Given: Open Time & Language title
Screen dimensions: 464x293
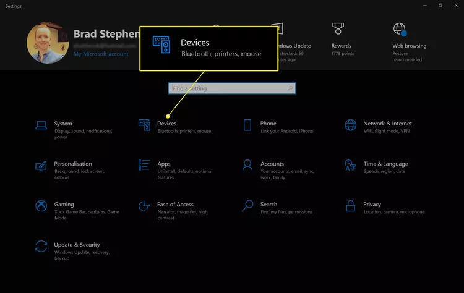Looking at the screenshot, I should [x=385, y=164].
